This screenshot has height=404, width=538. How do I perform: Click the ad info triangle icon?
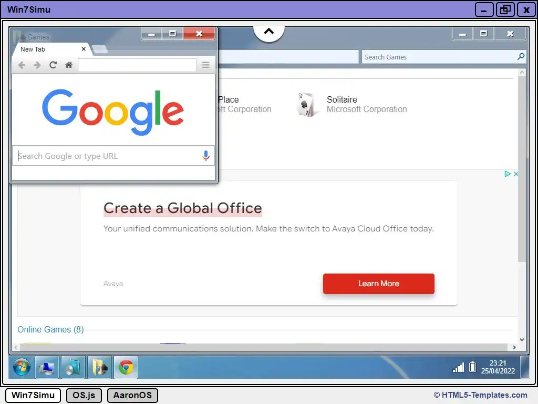click(507, 174)
